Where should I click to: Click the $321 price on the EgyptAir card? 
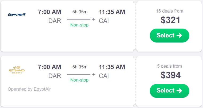(x=171, y=20)
